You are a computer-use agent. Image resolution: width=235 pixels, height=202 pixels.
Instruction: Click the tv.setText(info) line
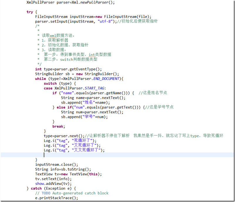coord(53,179)
